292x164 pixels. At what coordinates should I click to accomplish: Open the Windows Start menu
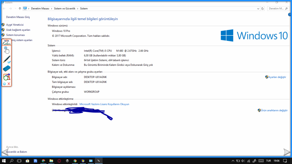tap(4, 161)
